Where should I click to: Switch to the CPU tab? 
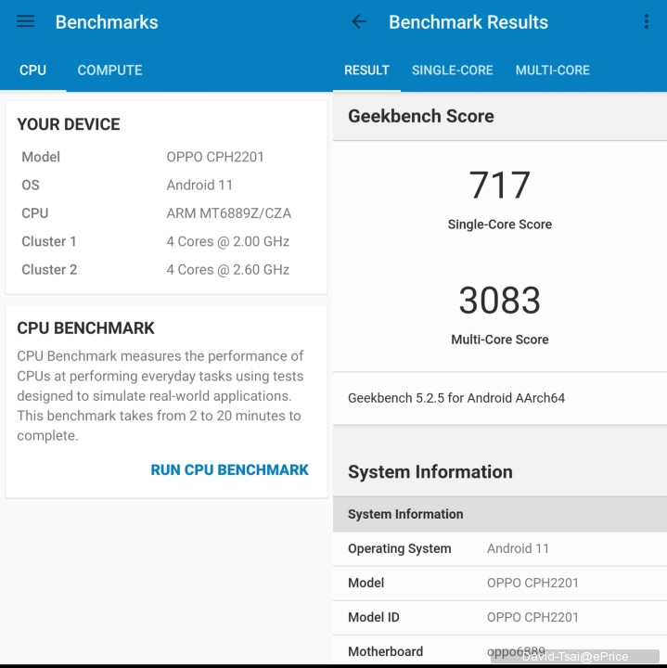tap(32, 70)
